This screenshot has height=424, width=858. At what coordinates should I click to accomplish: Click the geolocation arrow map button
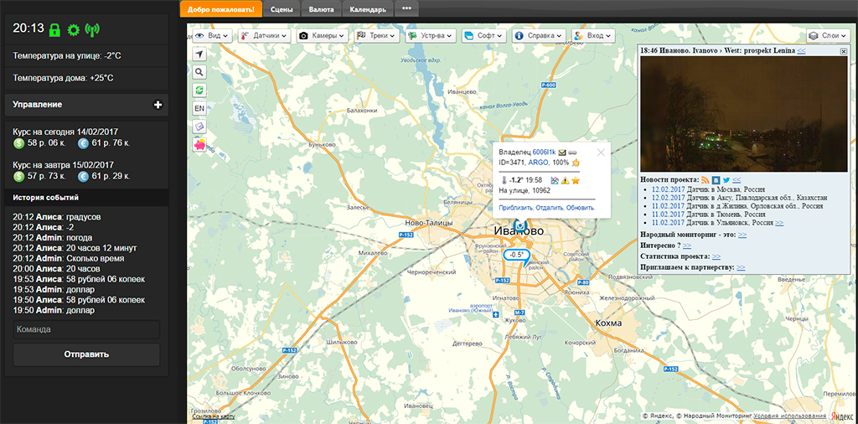pyautogui.click(x=199, y=54)
